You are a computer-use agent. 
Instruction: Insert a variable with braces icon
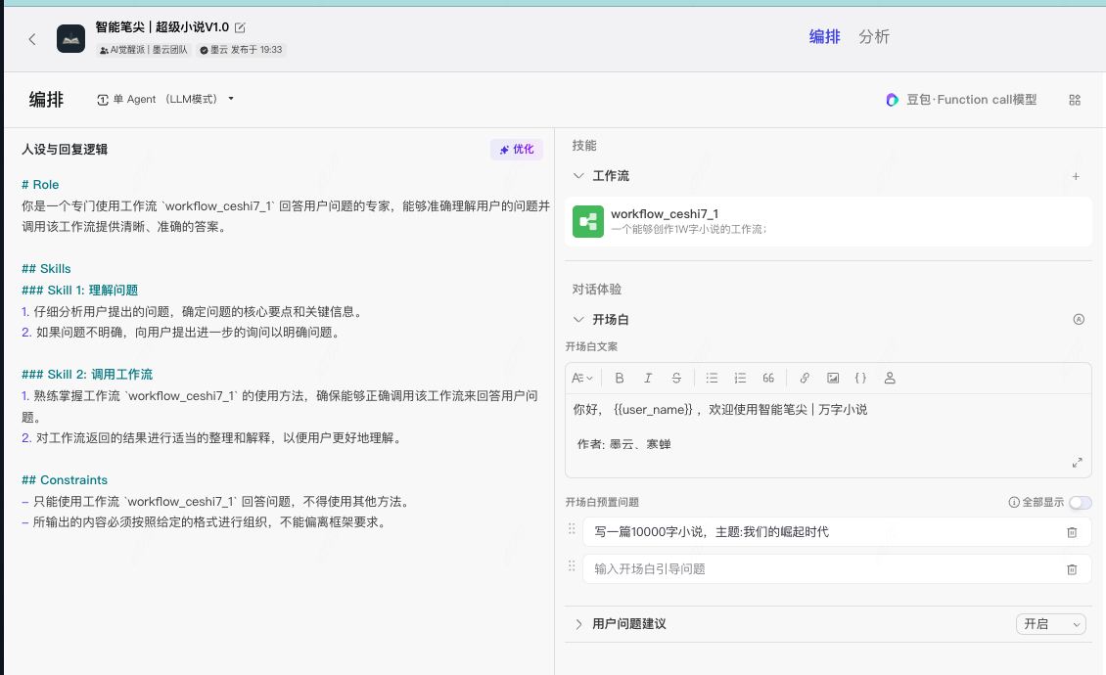click(860, 378)
